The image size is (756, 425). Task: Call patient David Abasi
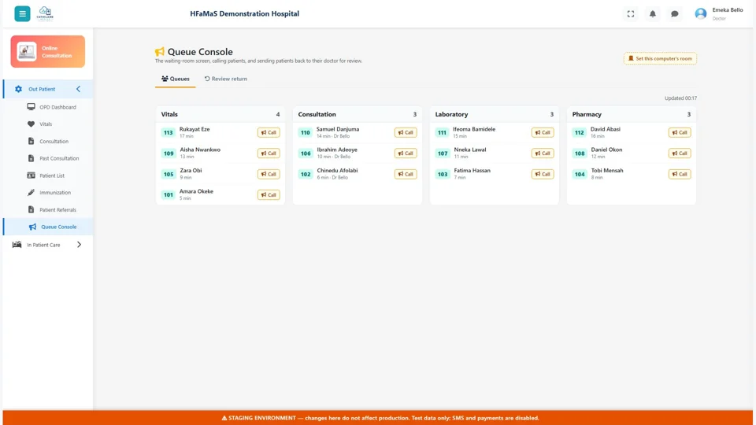(x=680, y=132)
